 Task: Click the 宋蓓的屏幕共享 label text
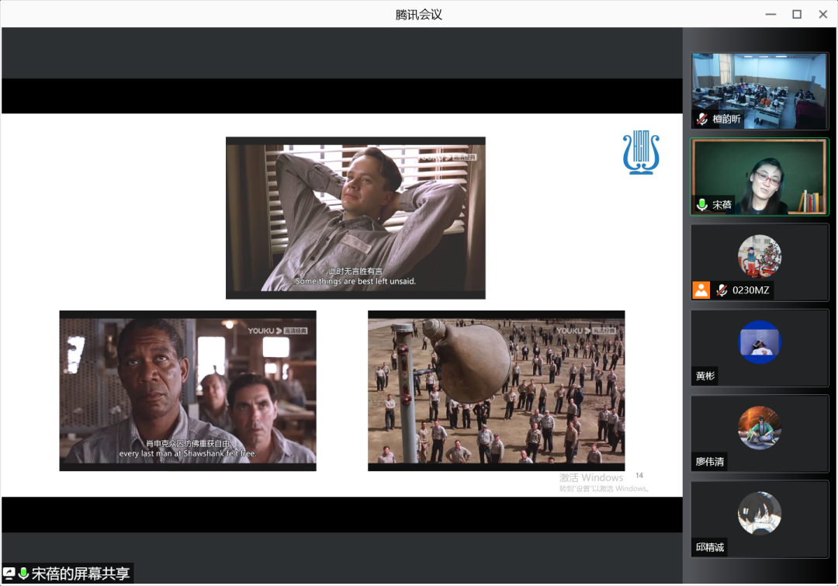pos(80,574)
